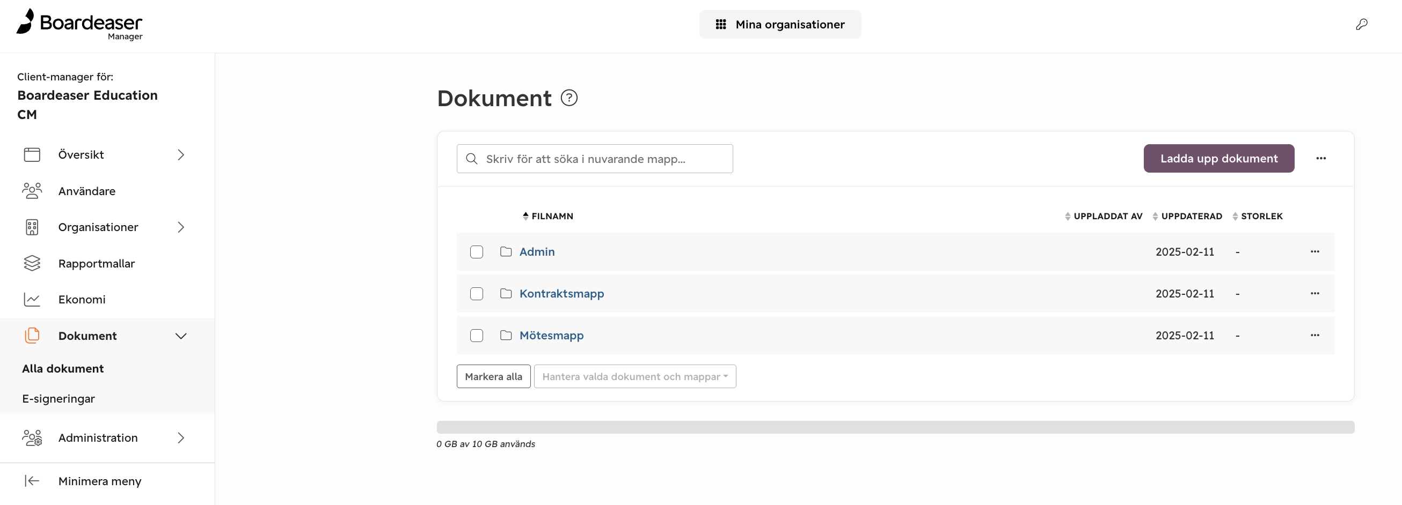Viewport: 1402px width, 505px height.
Task: Open the Admin folder link
Action: pyautogui.click(x=537, y=251)
